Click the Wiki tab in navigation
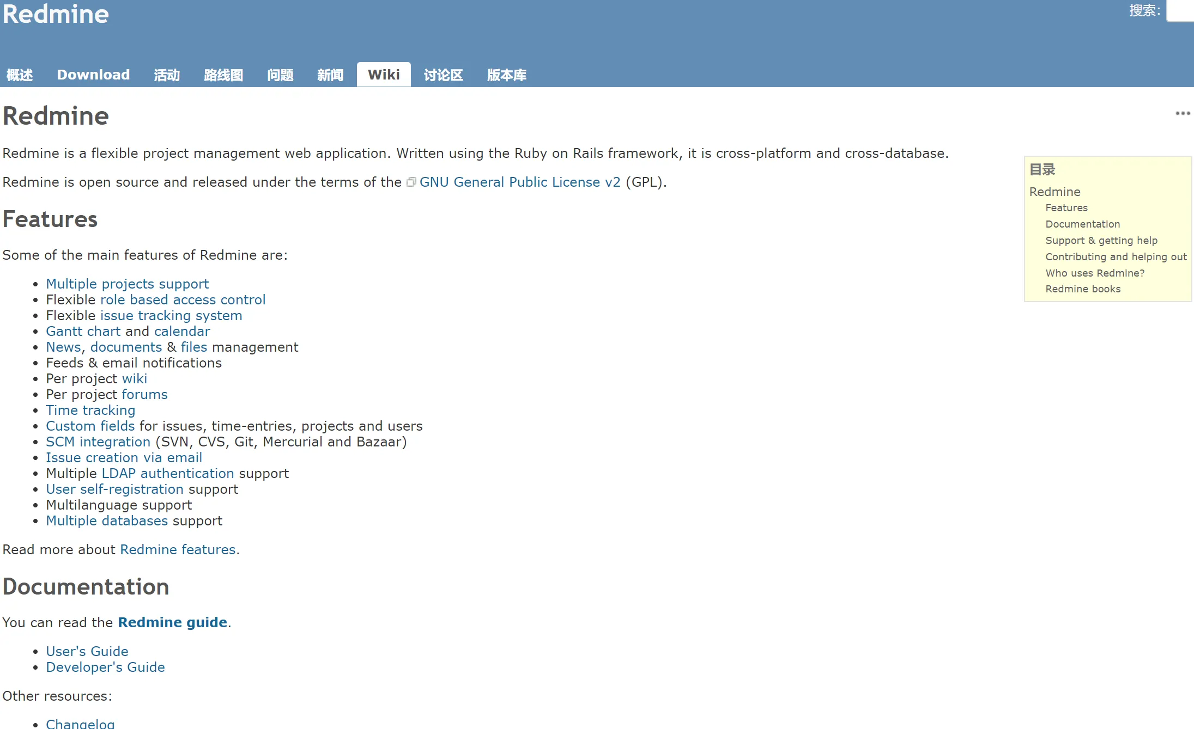The width and height of the screenshot is (1194, 729). [383, 75]
